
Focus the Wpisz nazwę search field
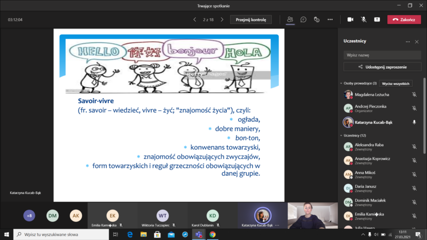(382, 55)
